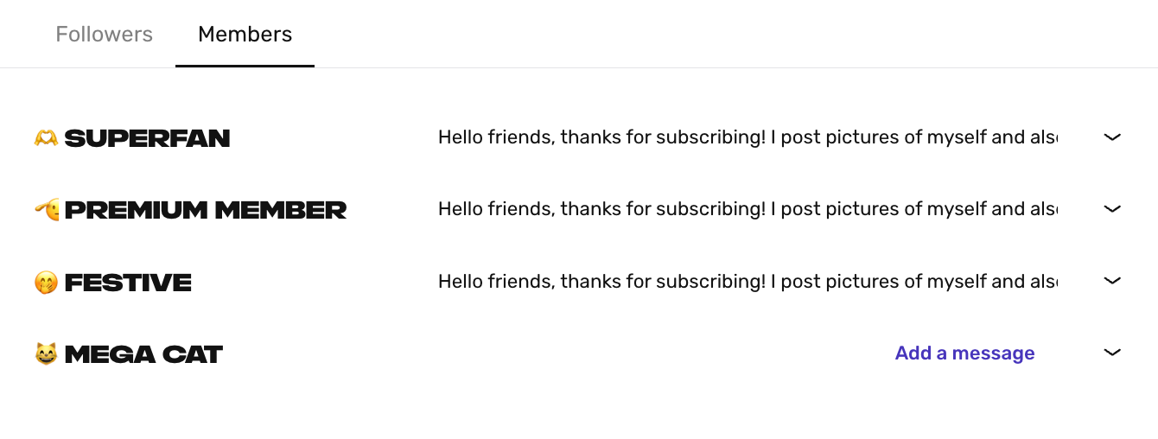Click the cat face emoji beside Mega Cat
The height and width of the screenshot is (439, 1158).
tap(46, 353)
